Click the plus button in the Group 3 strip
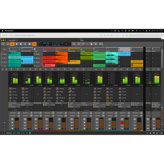 click(x=38, y=94)
